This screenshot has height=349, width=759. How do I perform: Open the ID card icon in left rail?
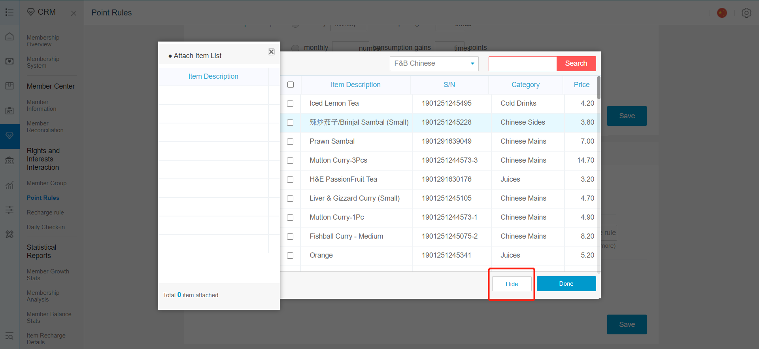[x=9, y=111]
